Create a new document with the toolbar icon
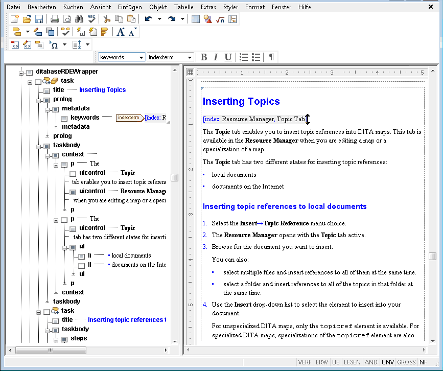Screen dimensions: 443x371 (15, 19)
